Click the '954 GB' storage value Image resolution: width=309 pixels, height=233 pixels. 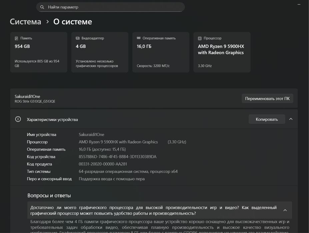(x=22, y=46)
